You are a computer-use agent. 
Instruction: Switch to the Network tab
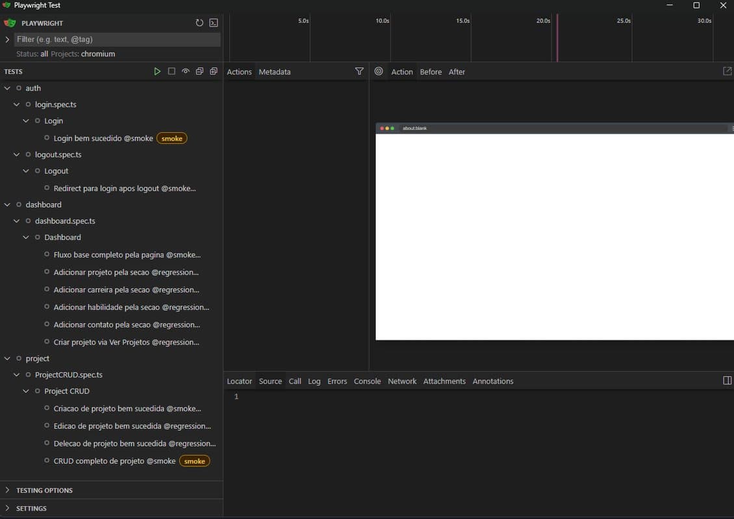[x=401, y=381]
